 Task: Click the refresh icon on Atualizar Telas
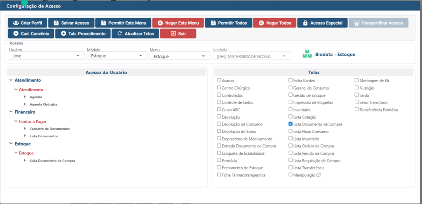[120, 34]
